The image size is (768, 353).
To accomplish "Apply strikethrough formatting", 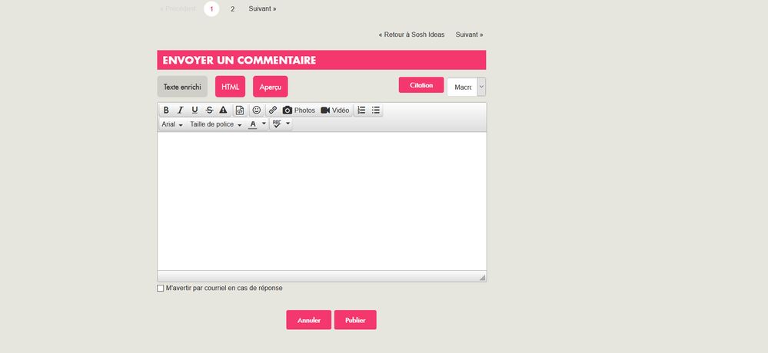I will (209, 111).
